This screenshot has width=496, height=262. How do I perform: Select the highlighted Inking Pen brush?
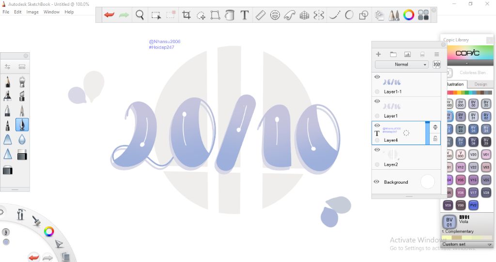22,125
